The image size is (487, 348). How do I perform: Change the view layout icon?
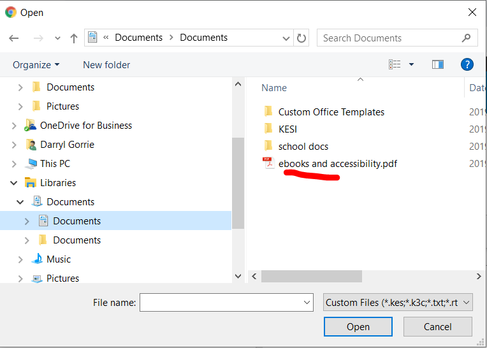click(x=395, y=64)
